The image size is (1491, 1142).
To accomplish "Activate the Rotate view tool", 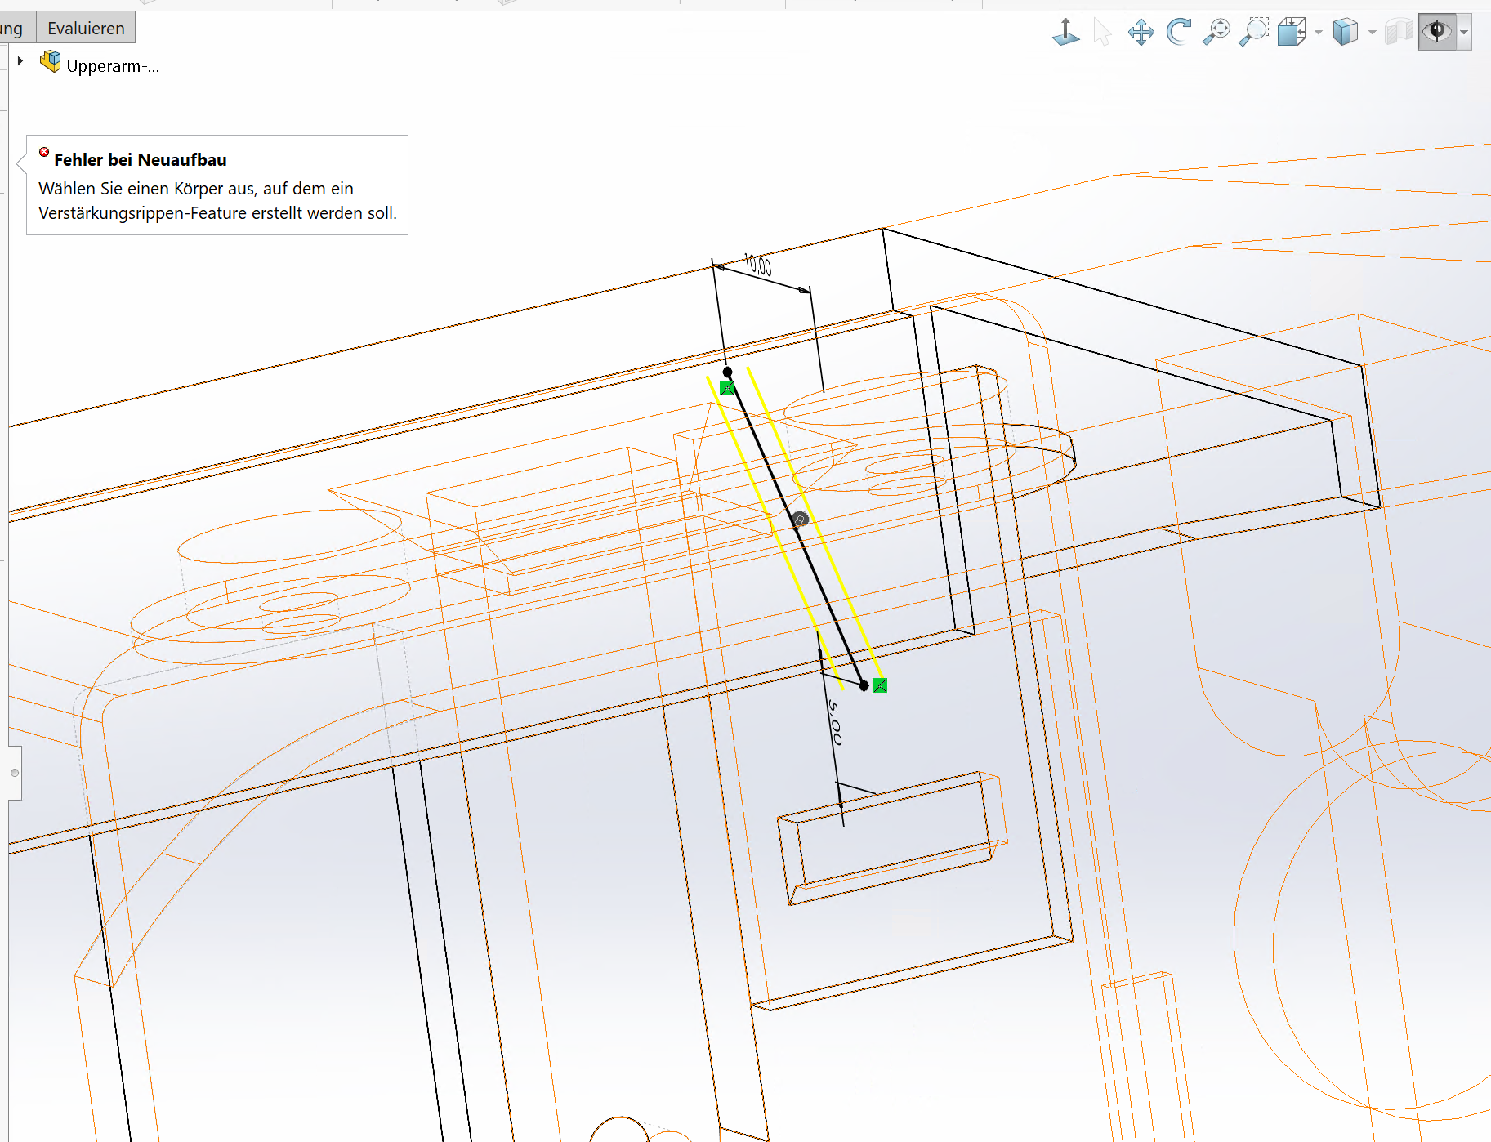I will 1178,32.
